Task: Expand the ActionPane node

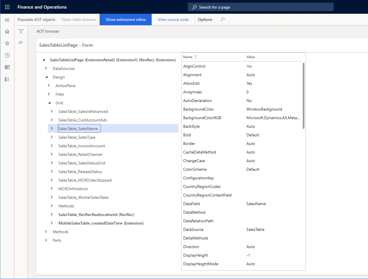Action: pyautogui.click(x=49, y=86)
